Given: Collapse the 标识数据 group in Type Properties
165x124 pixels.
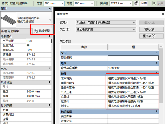Looking at the screenshot, I should tap(157, 111).
